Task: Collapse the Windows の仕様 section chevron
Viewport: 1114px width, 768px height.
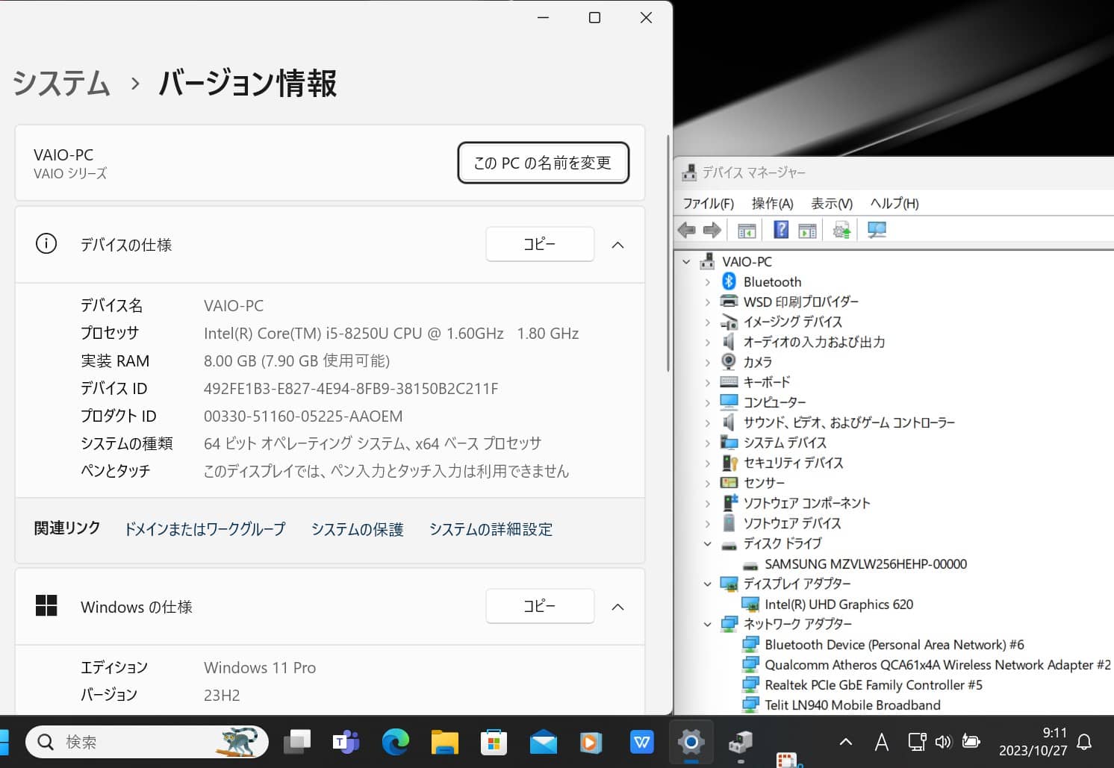Action: tap(617, 607)
